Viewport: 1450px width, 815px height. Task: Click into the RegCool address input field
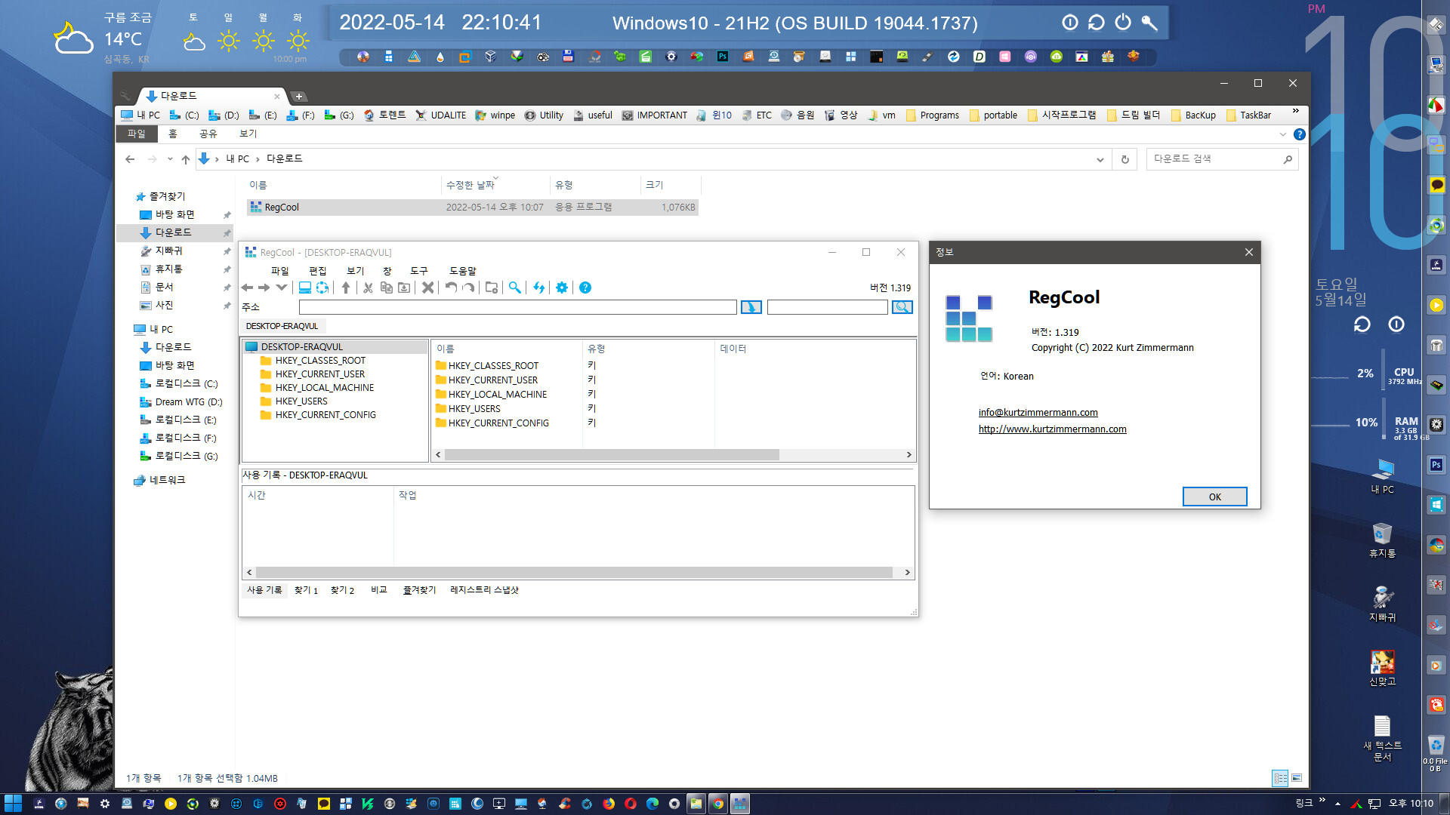(517, 307)
